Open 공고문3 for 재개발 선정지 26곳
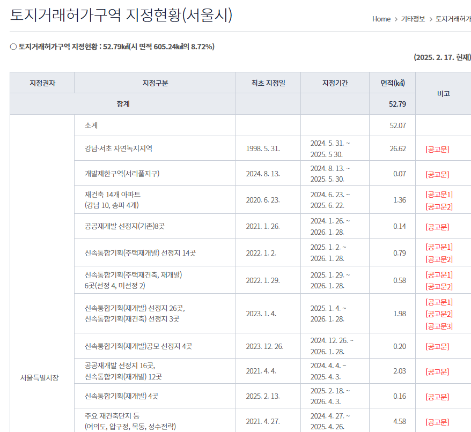Viewport: 471px width, 432px height. tap(439, 326)
